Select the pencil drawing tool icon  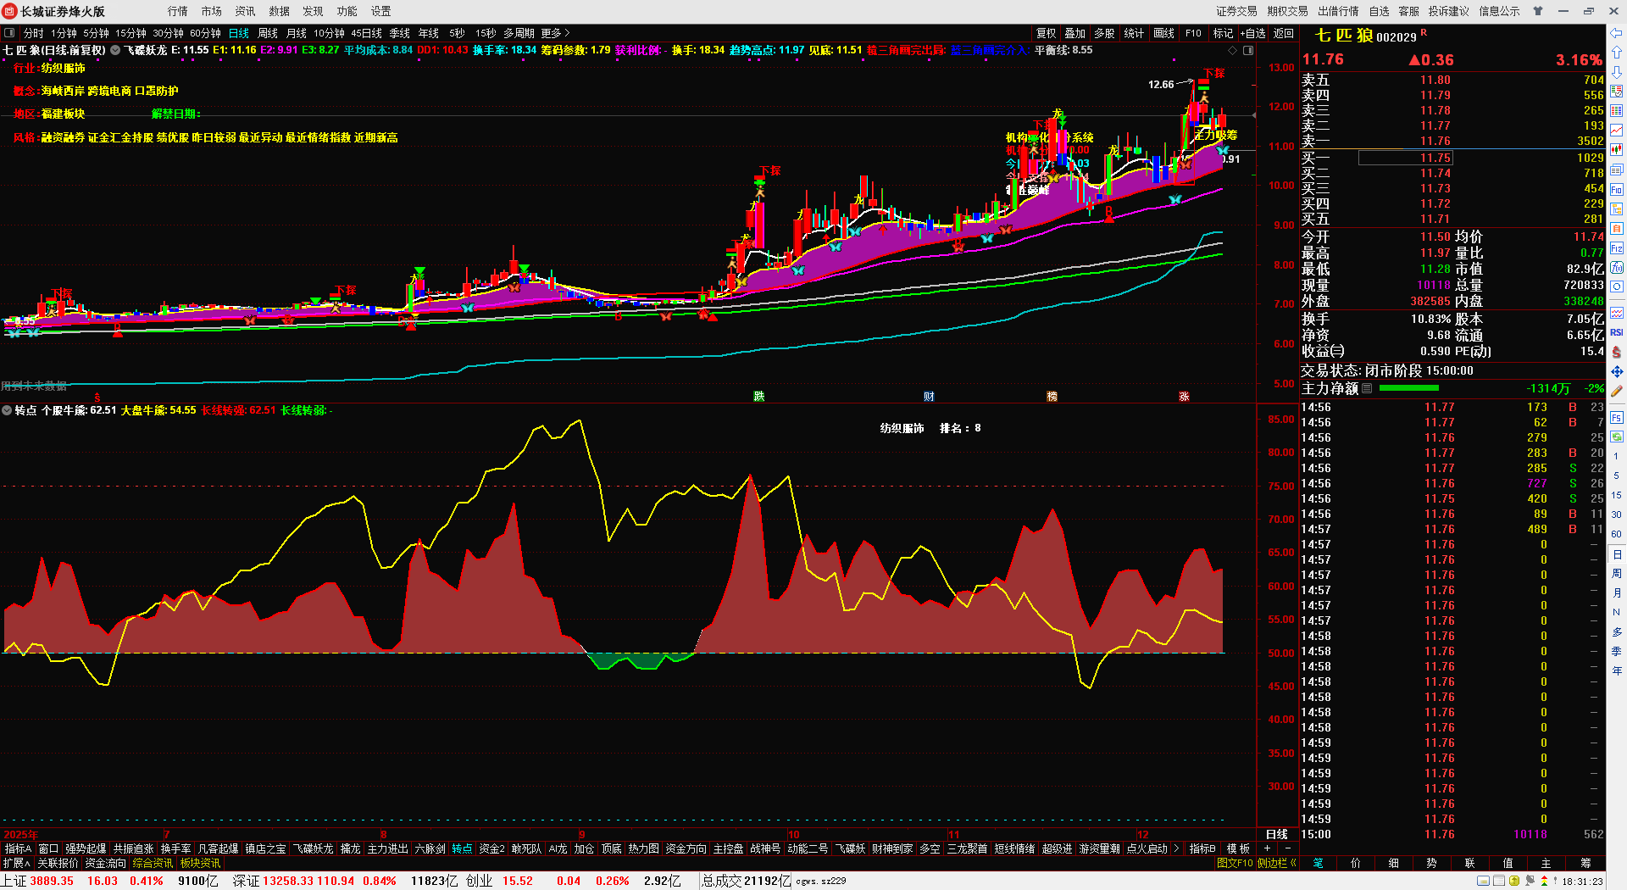coord(1617,391)
